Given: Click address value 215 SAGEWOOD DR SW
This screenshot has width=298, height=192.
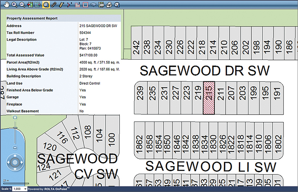Looking at the screenshot, I should coord(98,26).
